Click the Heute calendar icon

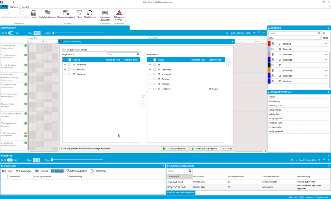point(33,13)
